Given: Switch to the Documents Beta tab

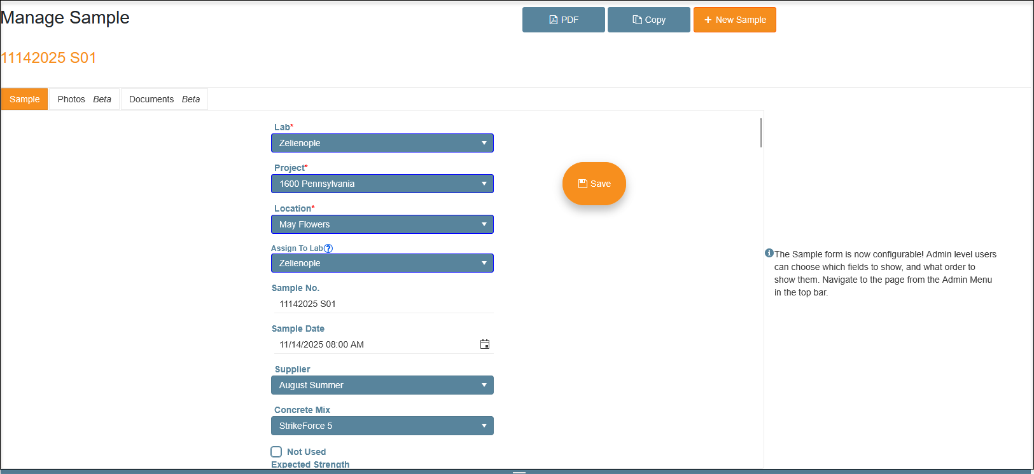Looking at the screenshot, I should pos(164,99).
